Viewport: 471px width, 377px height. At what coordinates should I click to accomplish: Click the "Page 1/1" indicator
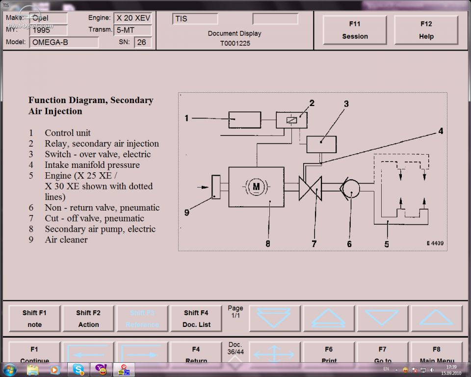[x=235, y=312]
